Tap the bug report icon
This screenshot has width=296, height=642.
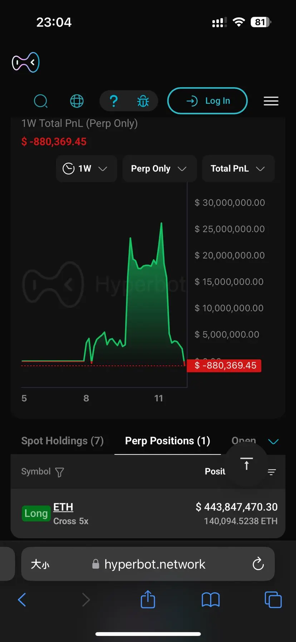click(143, 101)
